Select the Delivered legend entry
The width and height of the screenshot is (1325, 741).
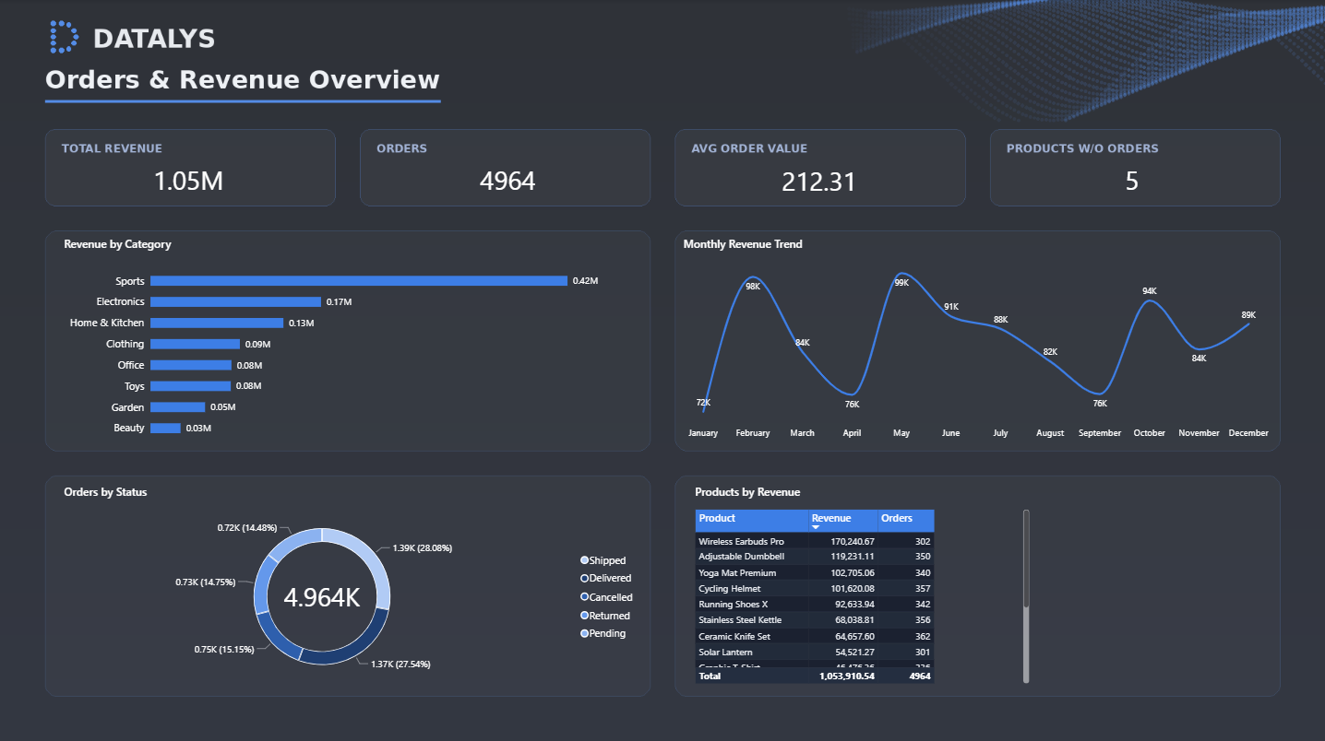606,579
